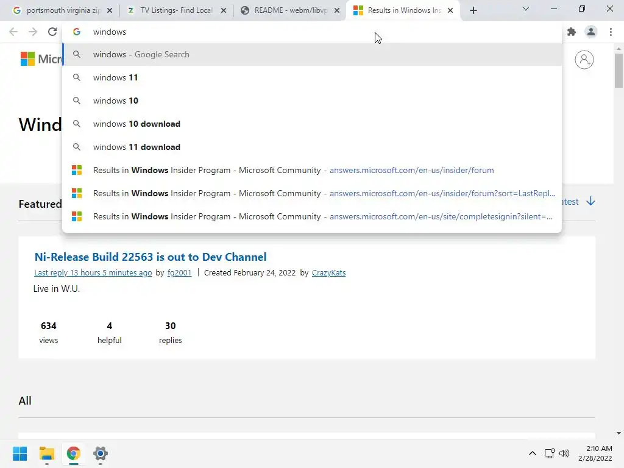Image resolution: width=624 pixels, height=468 pixels.
Task: Open Settings from the taskbar
Action: click(101, 453)
